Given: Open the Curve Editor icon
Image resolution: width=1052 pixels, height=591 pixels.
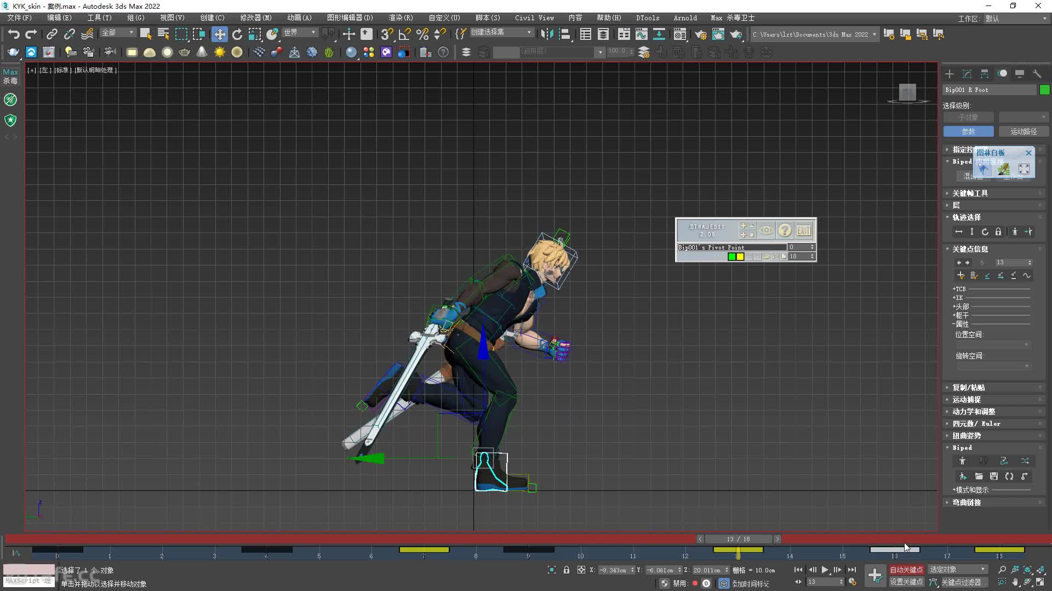Looking at the screenshot, I should pos(642,34).
